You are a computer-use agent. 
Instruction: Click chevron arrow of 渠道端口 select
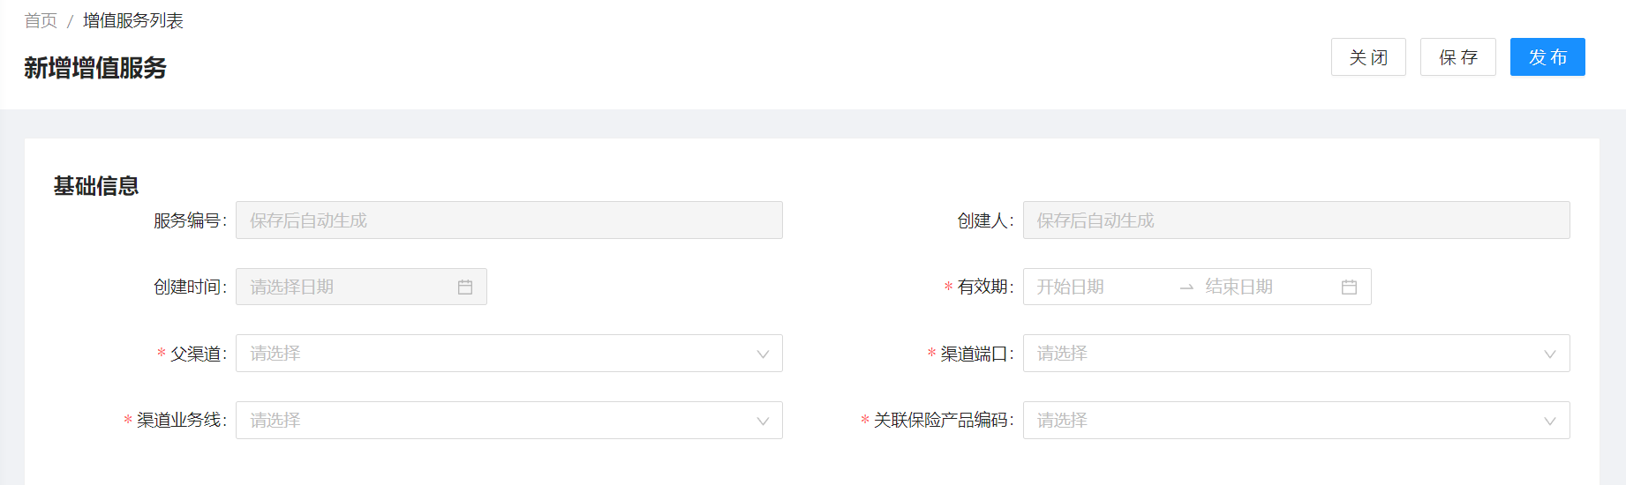point(1549,354)
